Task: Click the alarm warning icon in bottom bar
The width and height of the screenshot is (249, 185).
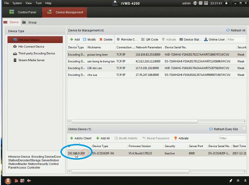Action: pos(8,181)
